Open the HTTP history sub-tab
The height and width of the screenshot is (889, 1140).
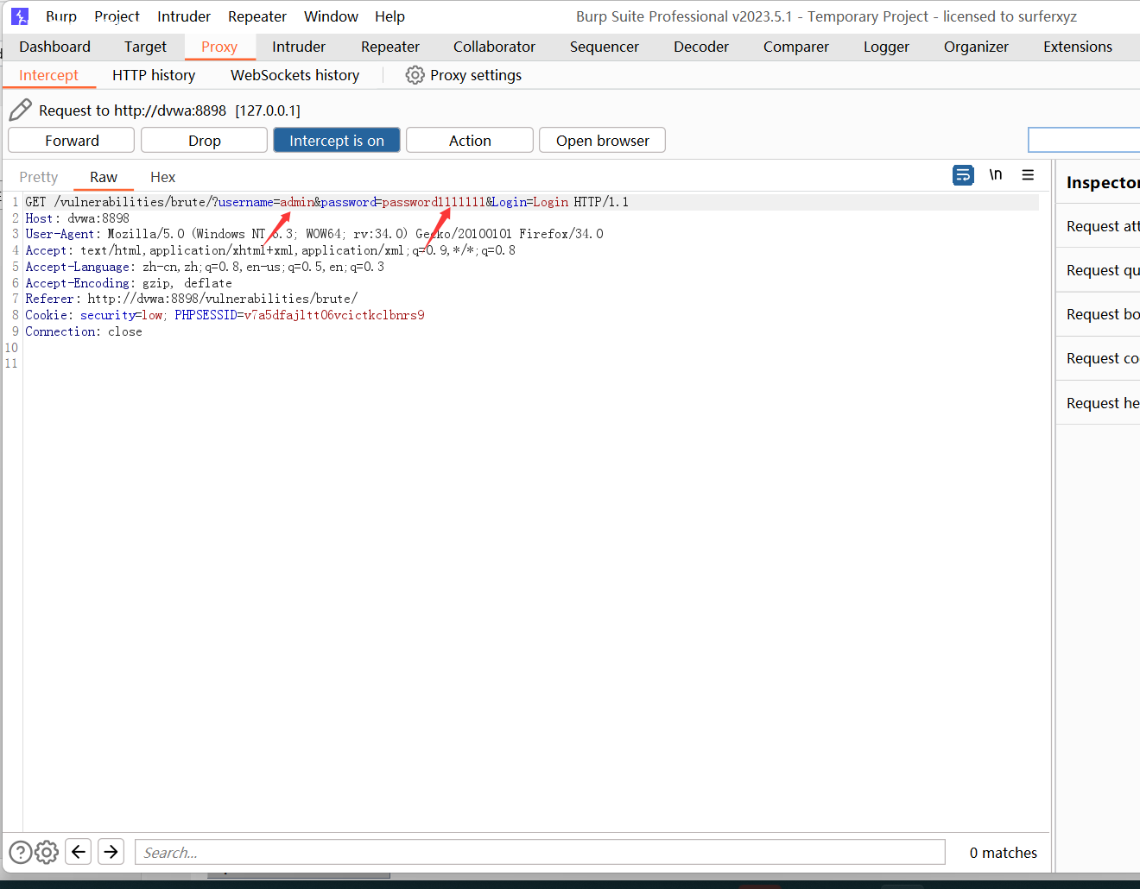pos(154,75)
